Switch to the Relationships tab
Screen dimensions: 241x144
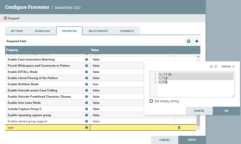[x=98, y=31]
